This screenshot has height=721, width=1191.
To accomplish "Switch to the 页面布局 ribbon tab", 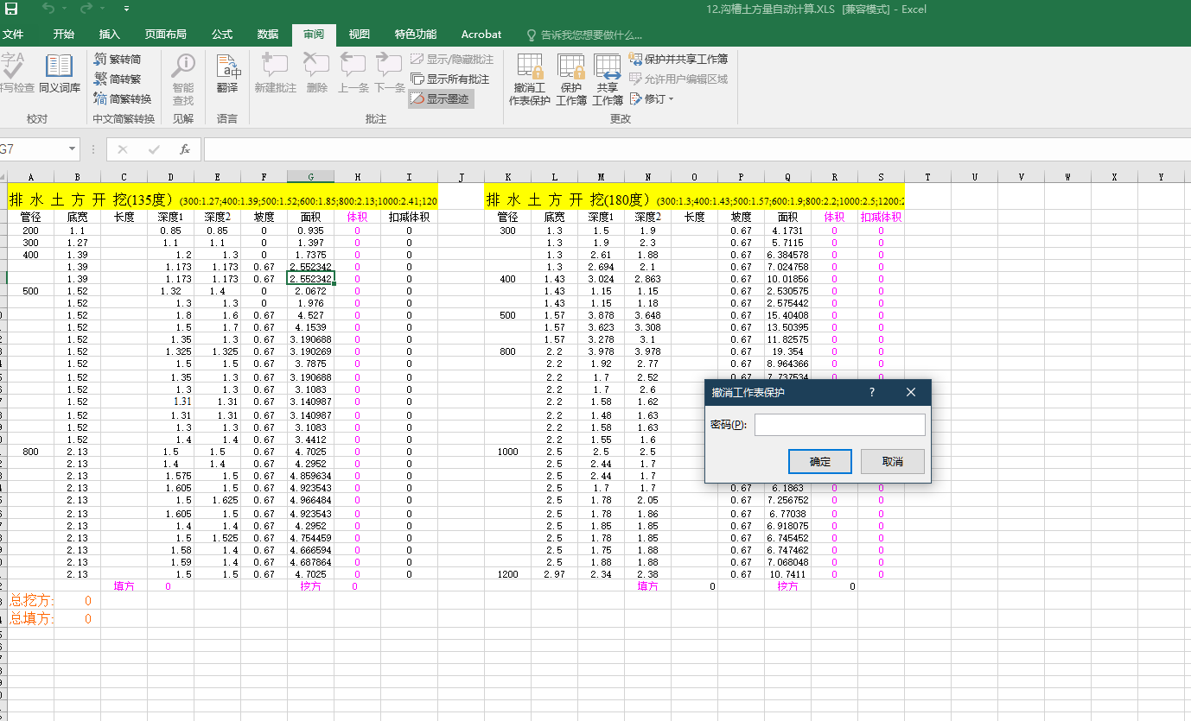I will click(166, 35).
